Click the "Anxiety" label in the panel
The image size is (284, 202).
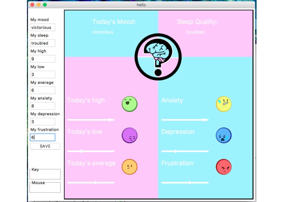point(172,100)
